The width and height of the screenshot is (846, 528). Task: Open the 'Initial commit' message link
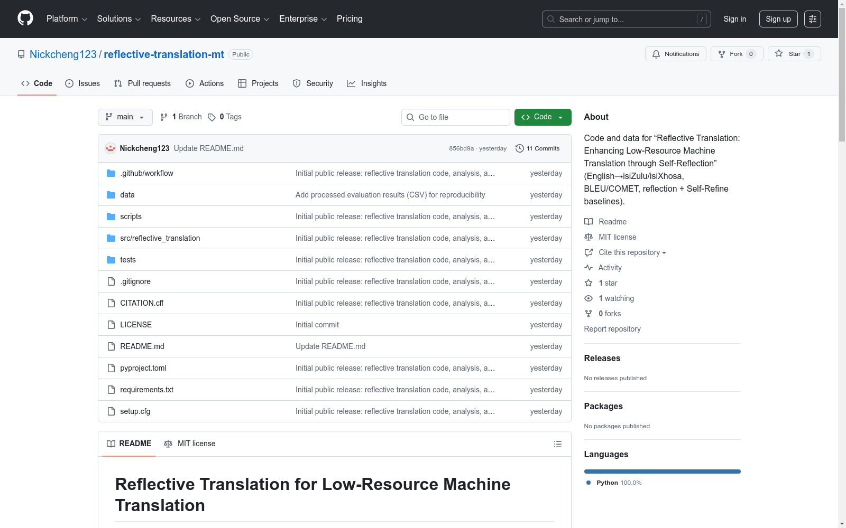pyautogui.click(x=317, y=325)
